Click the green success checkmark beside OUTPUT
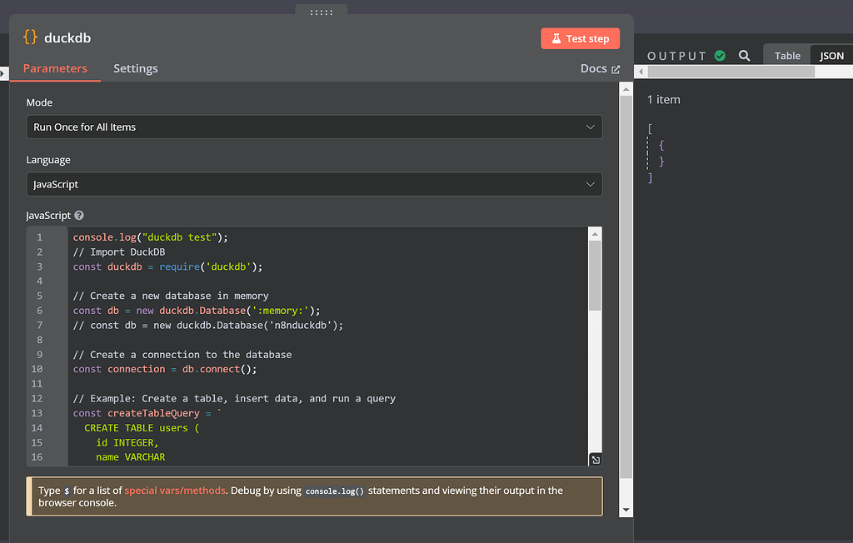Image resolution: width=853 pixels, height=543 pixels. click(721, 55)
